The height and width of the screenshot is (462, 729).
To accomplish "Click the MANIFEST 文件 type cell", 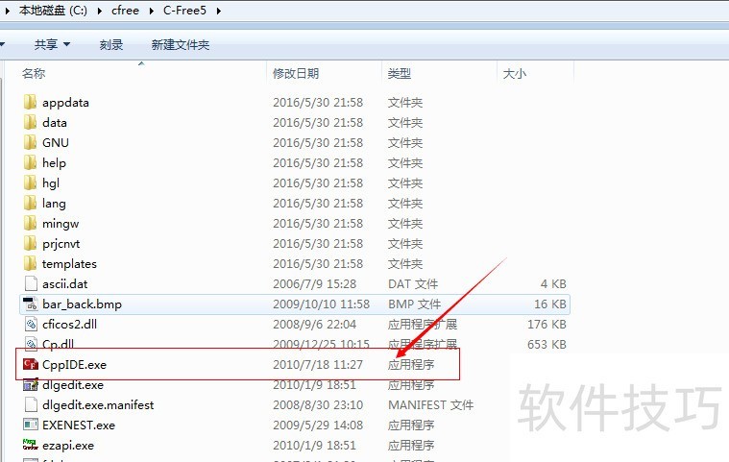I will (430, 405).
